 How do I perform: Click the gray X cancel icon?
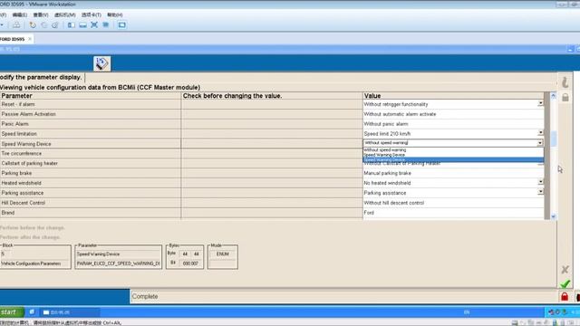pos(565,270)
